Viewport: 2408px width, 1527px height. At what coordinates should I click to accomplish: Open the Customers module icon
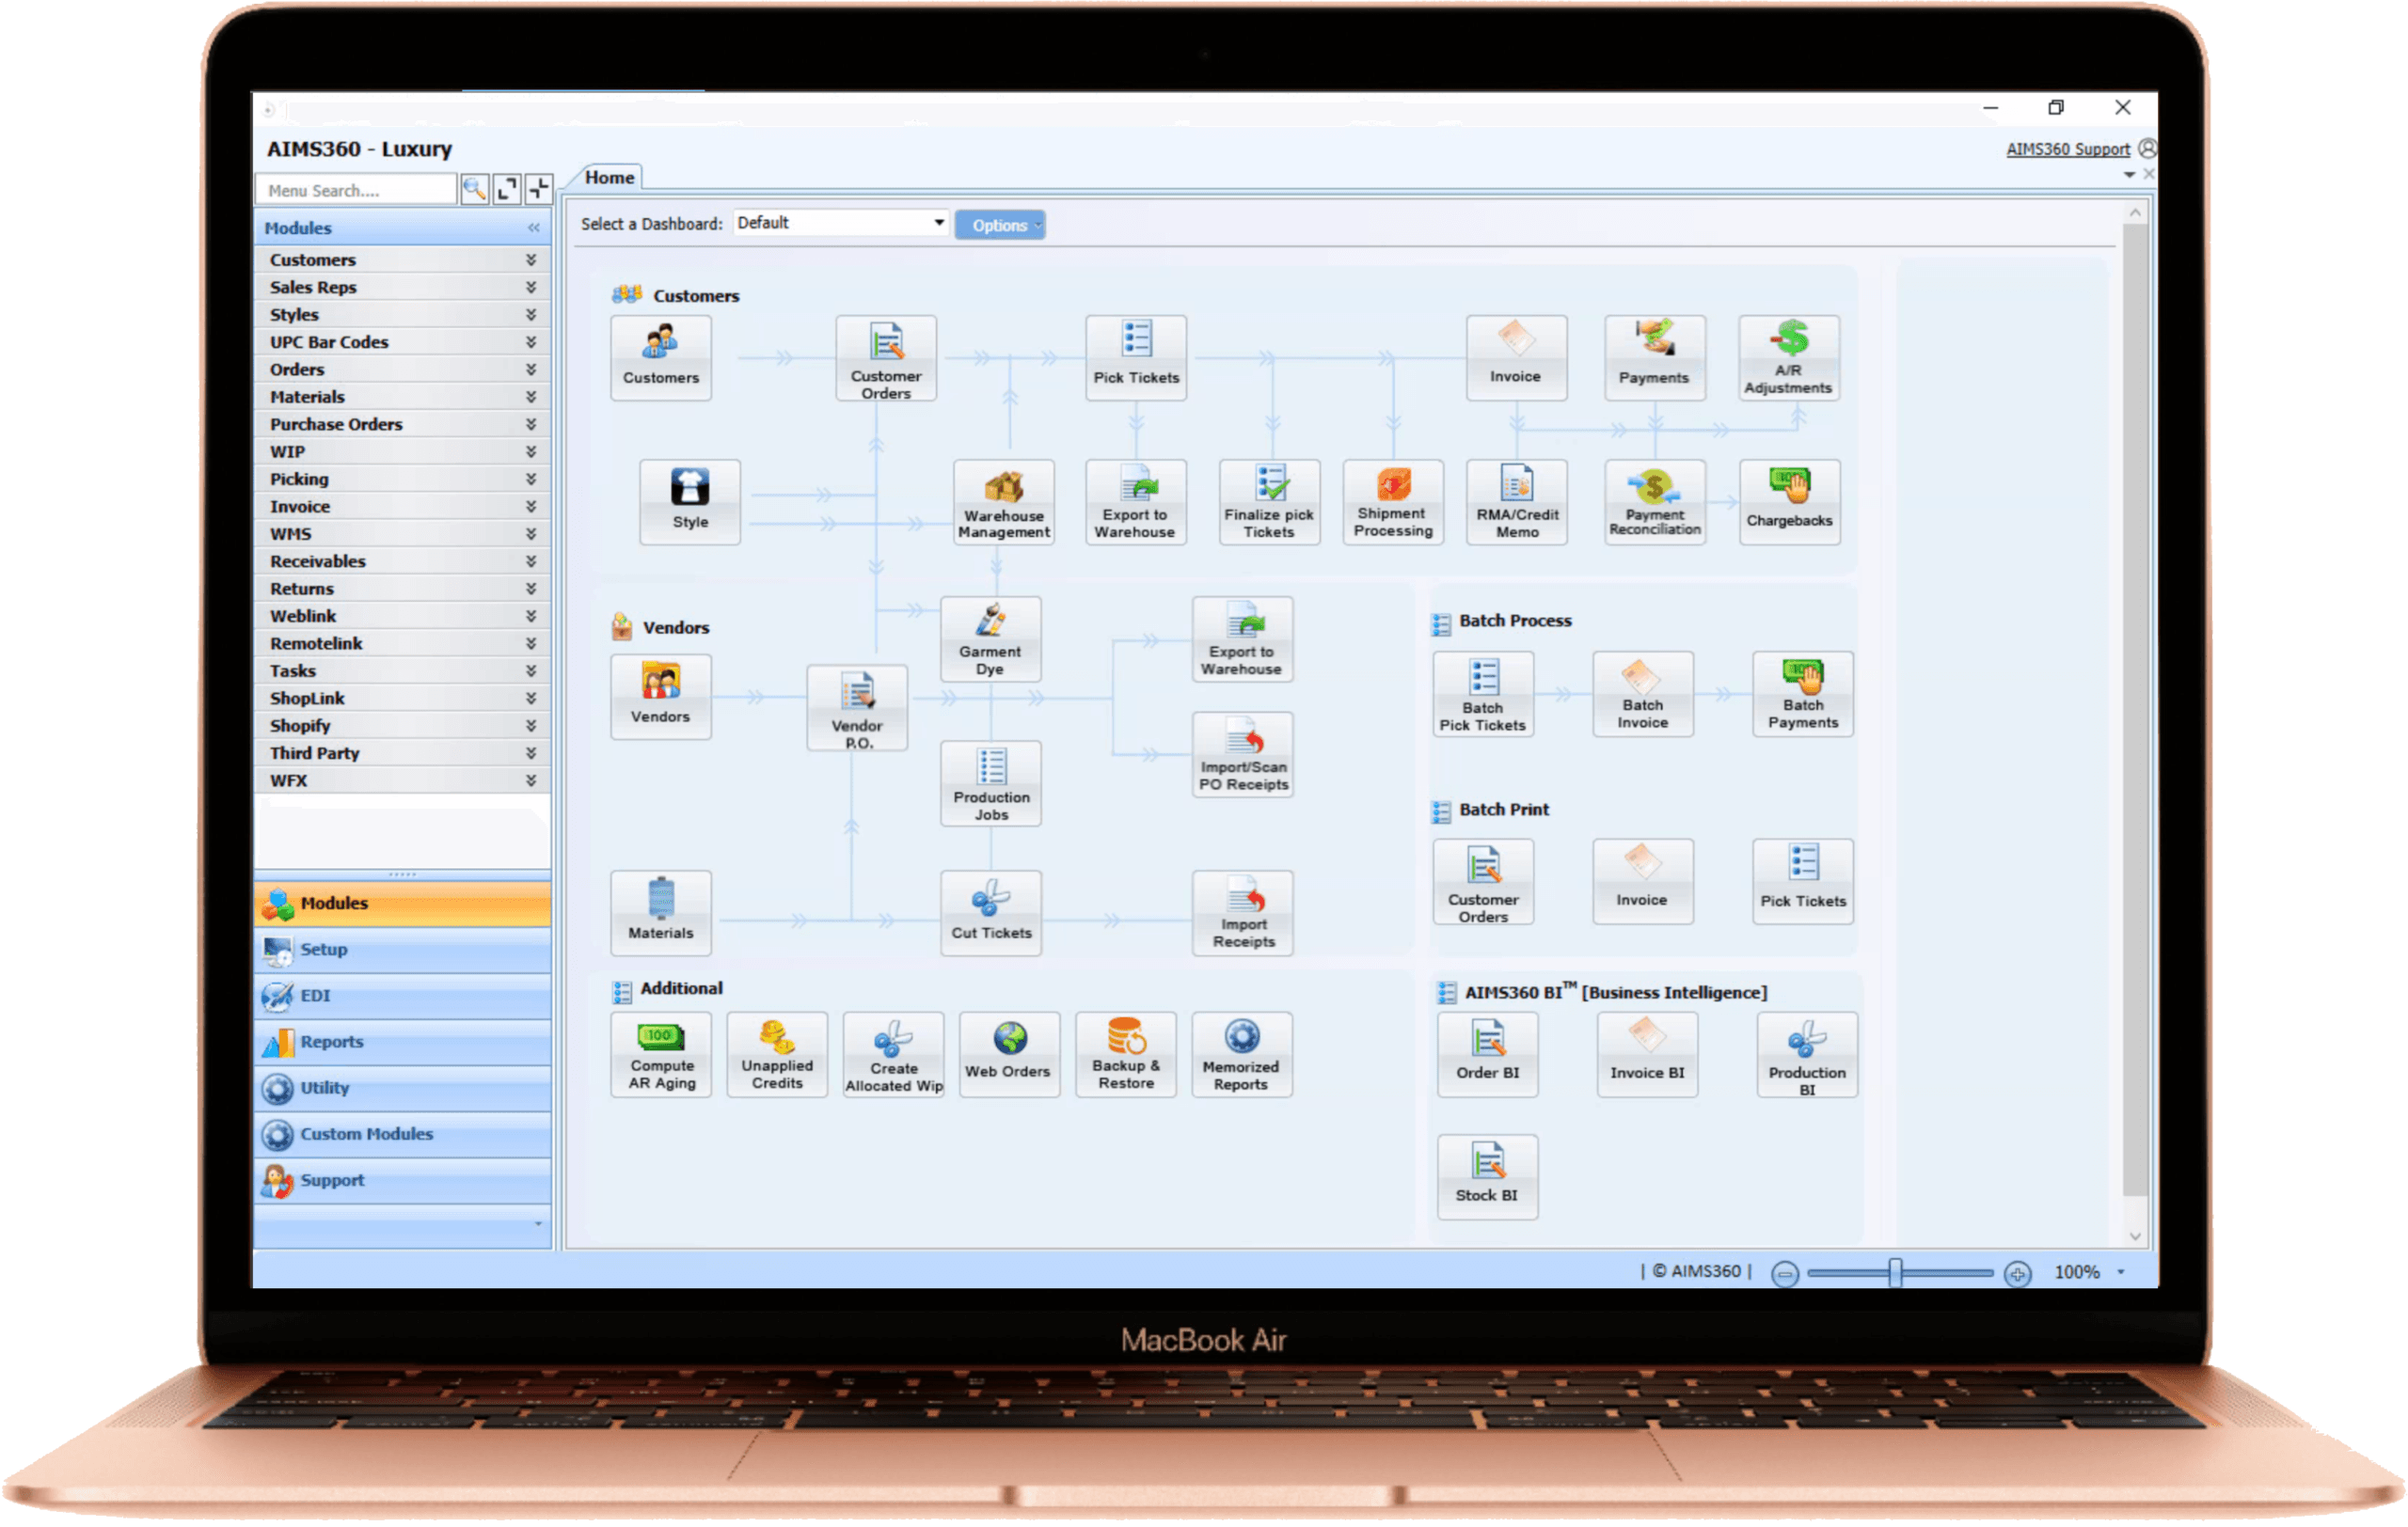[x=660, y=356]
